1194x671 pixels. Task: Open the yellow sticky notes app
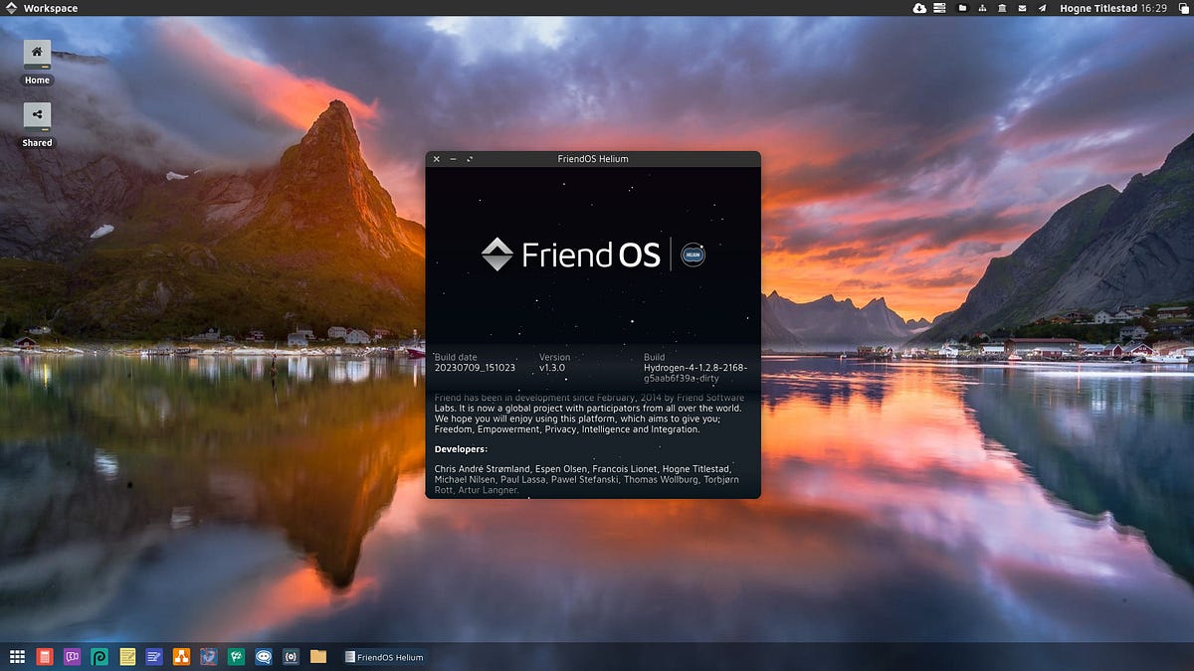click(127, 657)
